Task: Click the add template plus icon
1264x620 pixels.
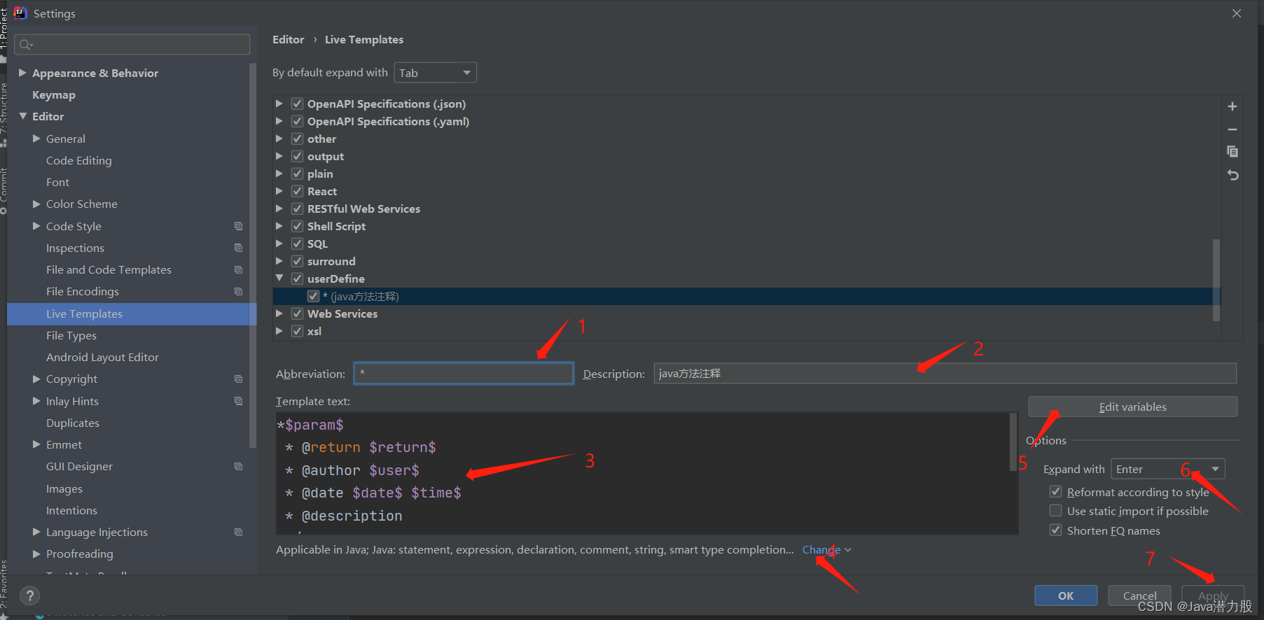Action: (1232, 106)
